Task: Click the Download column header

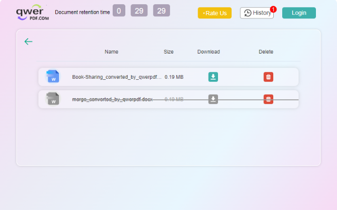Action: coord(209,51)
